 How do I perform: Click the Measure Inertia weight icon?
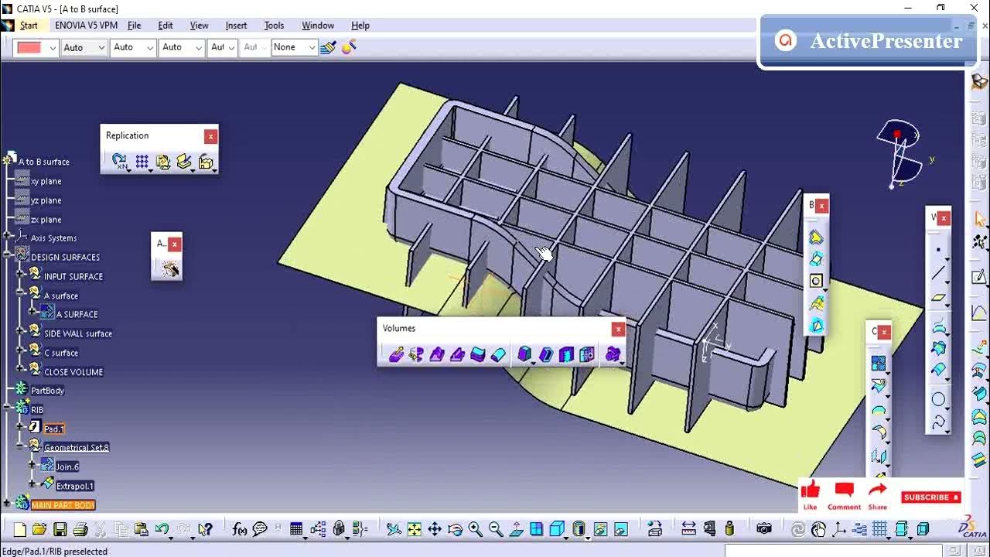pos(729,529)
